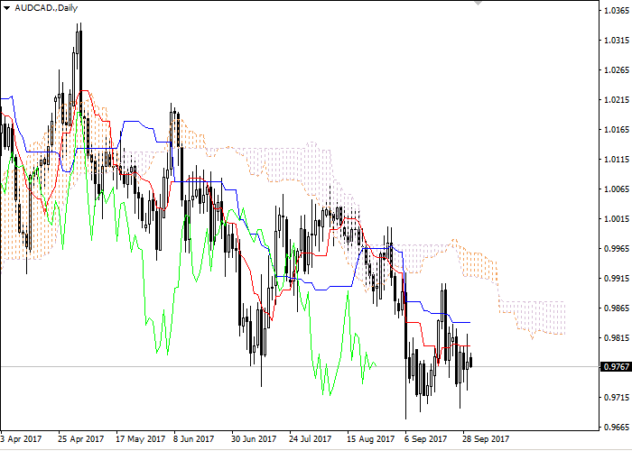Click the 0.9665 price scale label
The height and width of the screenshot is (451, 632).
click(617, 428)
